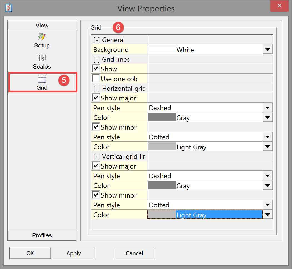The width and height of the screenshot is (292, 269).
Task: Select the highlighted Light Gray color field
Action: (219, 215)
